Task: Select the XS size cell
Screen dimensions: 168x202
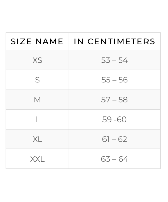Action: point(37,60)
